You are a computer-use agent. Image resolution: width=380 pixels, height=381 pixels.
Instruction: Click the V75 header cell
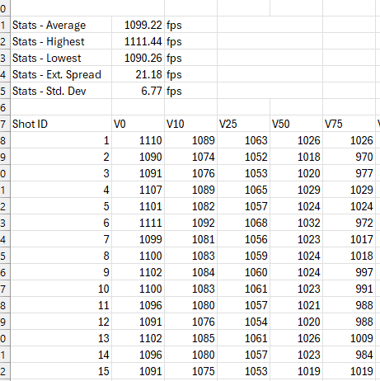tap(349, 124)
